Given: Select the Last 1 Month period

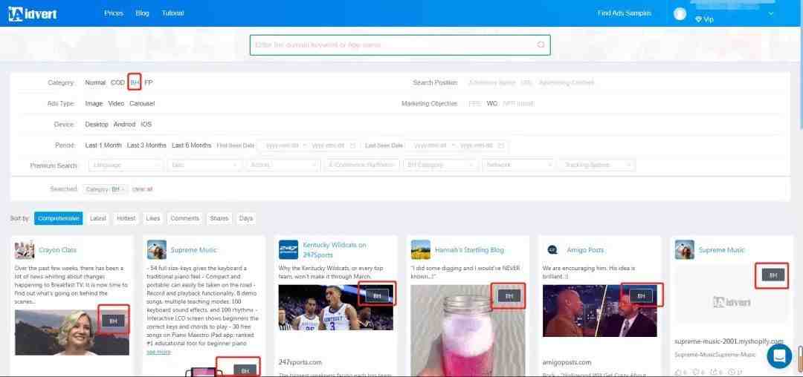Looking at the screenshot, I should coord(103,145).
